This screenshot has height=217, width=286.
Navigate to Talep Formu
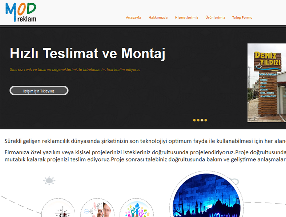242,17
